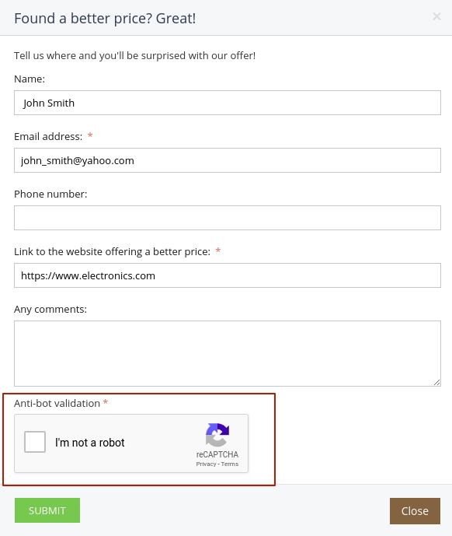
Task: Focus the Name field containing John Smith
Action: click(228, 103)
